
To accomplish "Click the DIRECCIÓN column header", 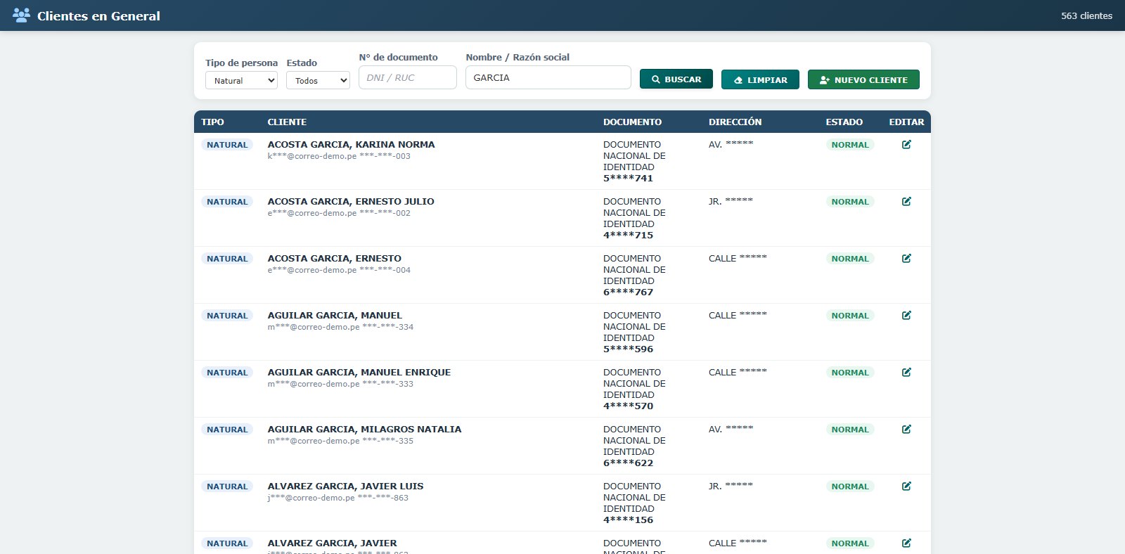I will 735,122.
